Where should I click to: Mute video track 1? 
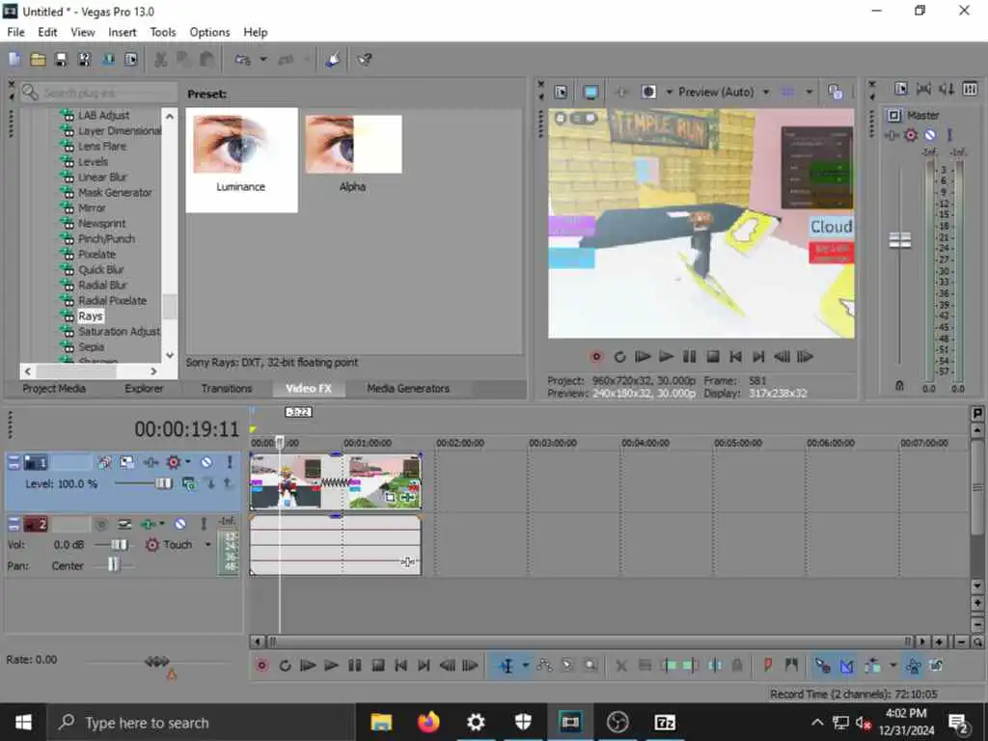(x=206, y=462)
